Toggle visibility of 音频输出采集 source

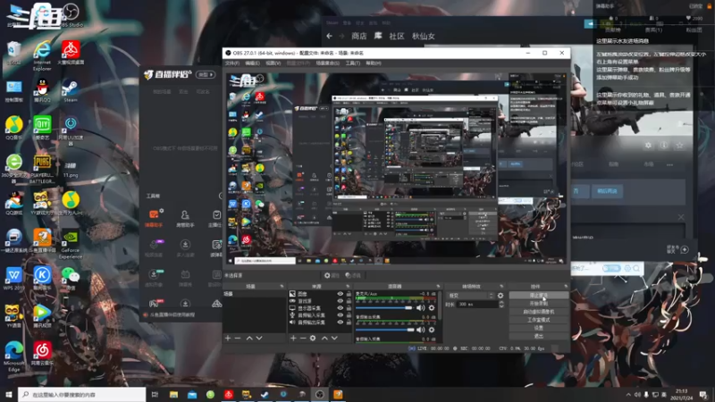340,322
